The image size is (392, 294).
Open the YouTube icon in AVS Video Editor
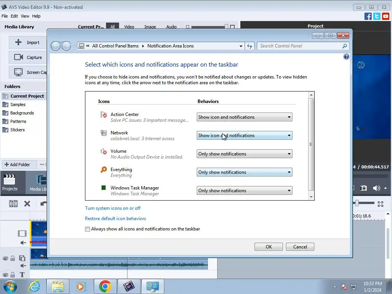tap(385, 16)
